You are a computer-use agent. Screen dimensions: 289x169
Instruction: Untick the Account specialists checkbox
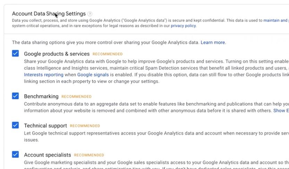coord(15,154)
